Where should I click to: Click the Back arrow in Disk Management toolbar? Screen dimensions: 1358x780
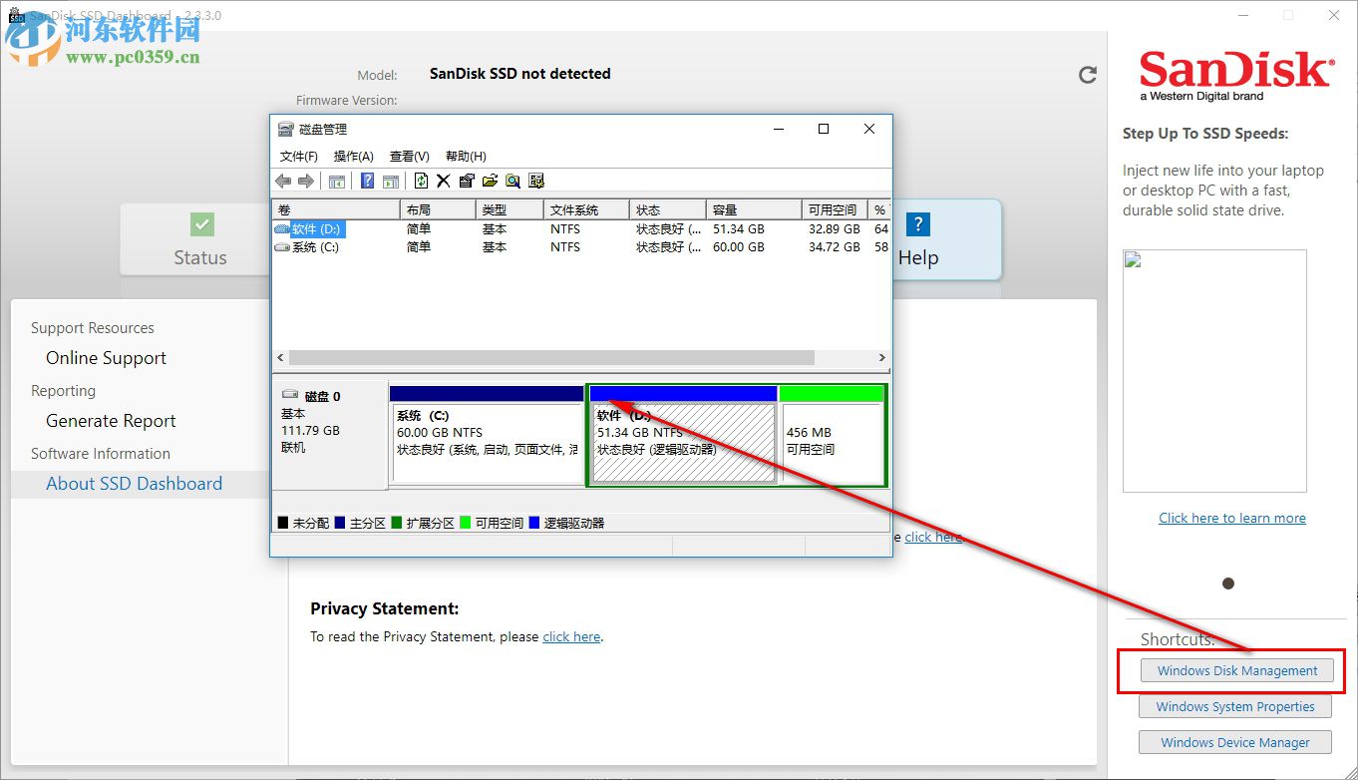click(x=283, y=181)
